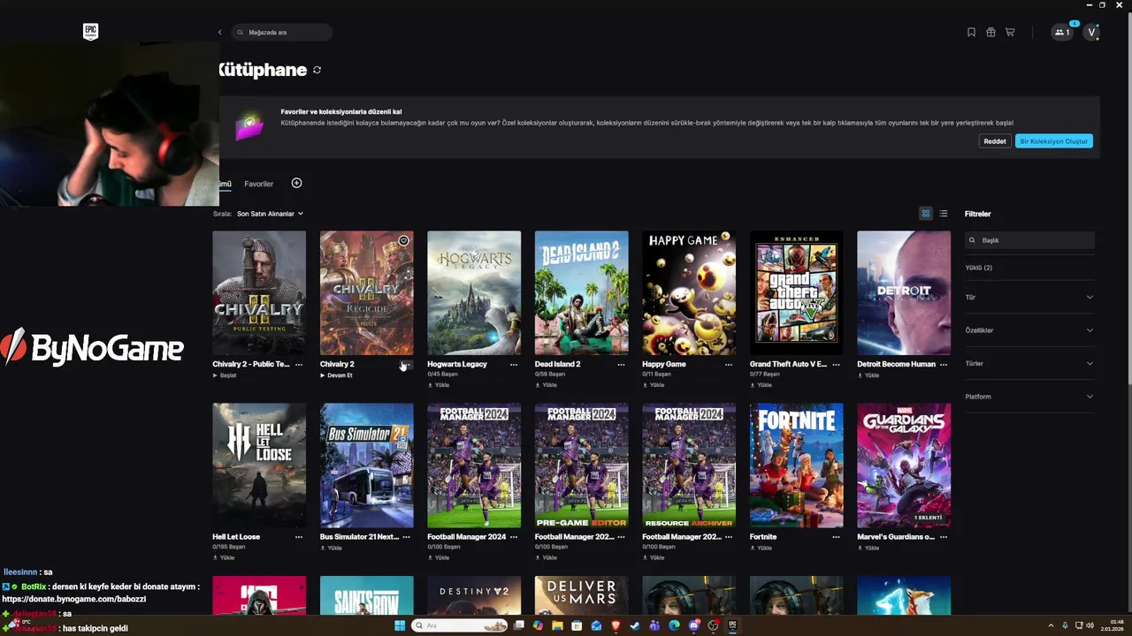Image resolution: width=1132 pixels, height=636 pixels.
Task: Launch Chivalry 2 Public Testing via Başlat
Action: (x=225, y=375)
